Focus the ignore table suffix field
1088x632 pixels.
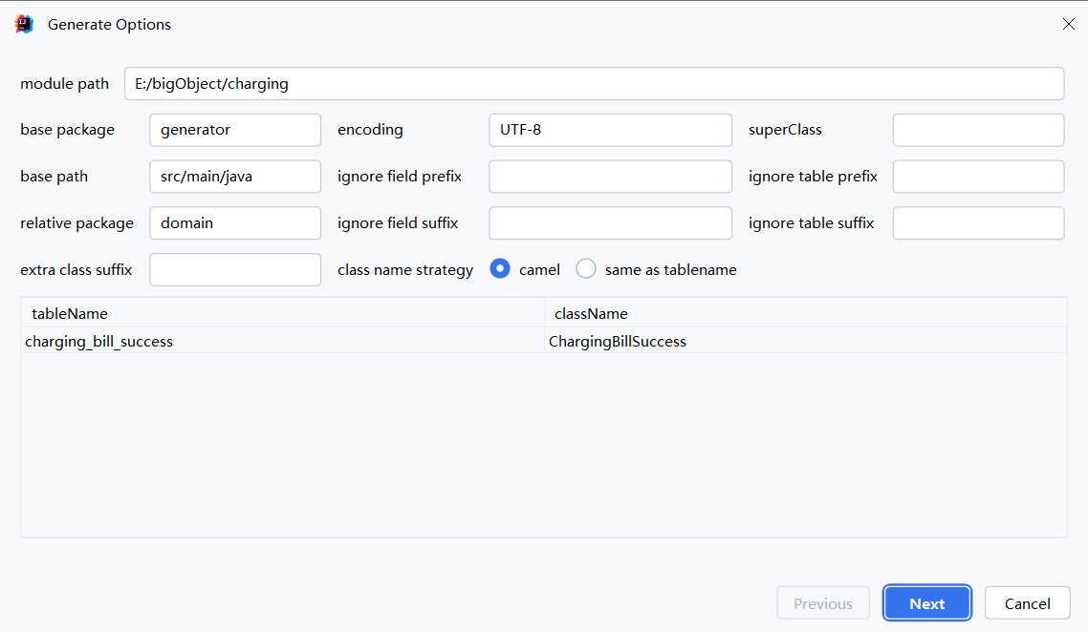pyautogui.click(x=978, y=223)
